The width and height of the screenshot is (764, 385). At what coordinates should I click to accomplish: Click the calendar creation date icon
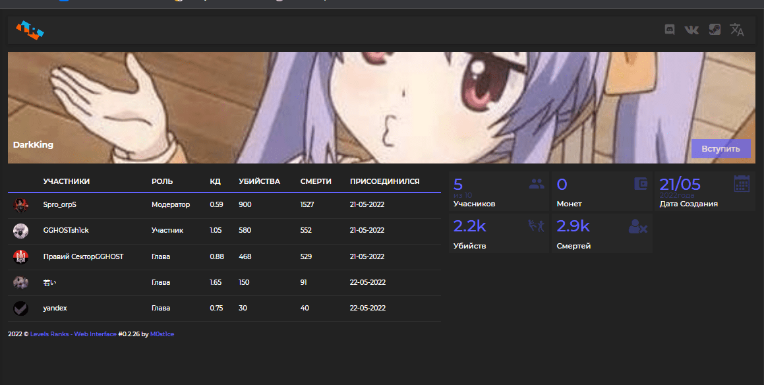point(742,184)
